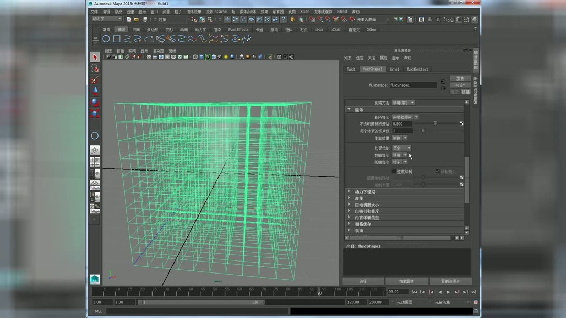Adjust the 不透明度预览增益 slider
The height and width of the screenshot is (318, 566).
pyautogui.click(x=435, y=124)
